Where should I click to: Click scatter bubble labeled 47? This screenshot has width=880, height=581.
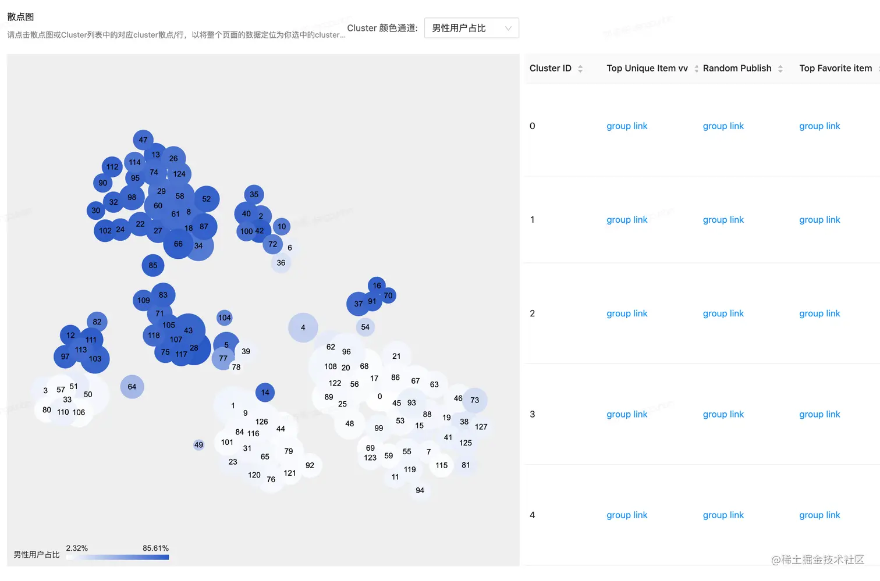(143, 140)
